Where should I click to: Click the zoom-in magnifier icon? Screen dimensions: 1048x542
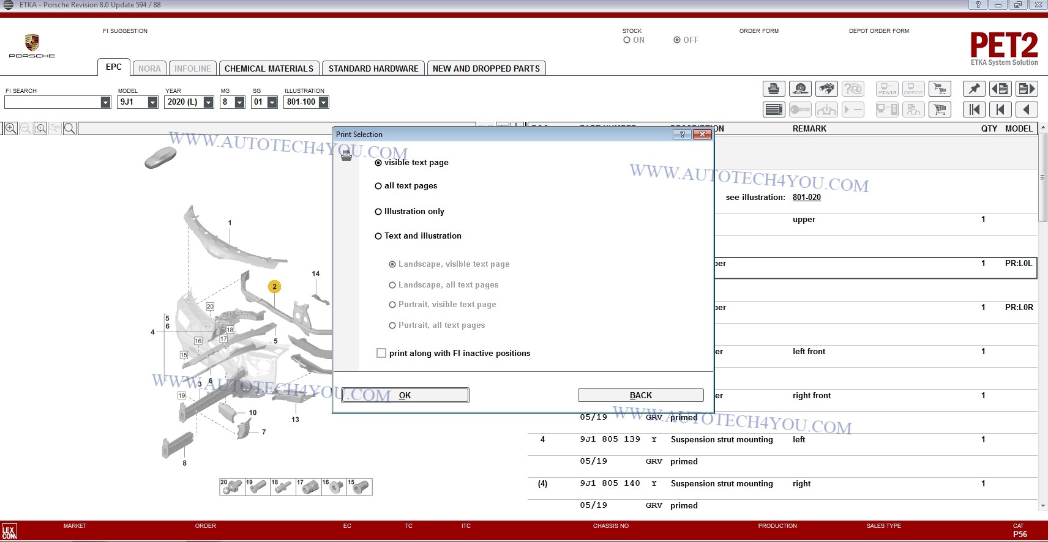(x=11, y=128)
